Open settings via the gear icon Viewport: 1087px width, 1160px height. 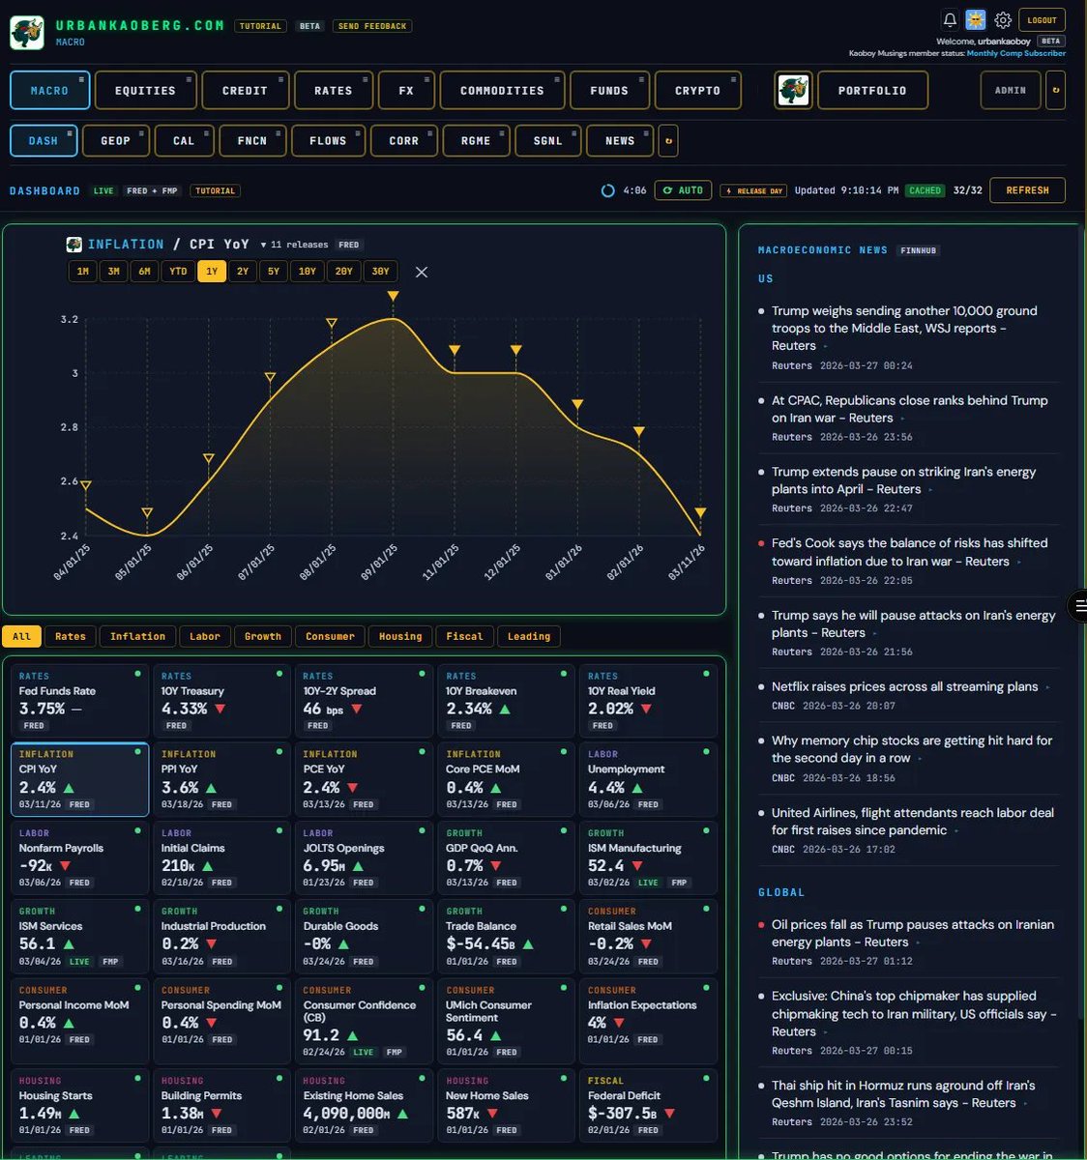pyautogui.click(x=1003, y=19)
